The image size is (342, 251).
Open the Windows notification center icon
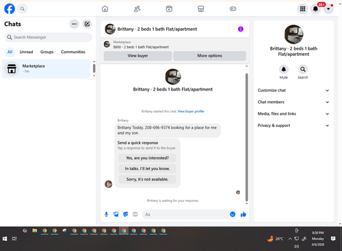pos(333,239)
